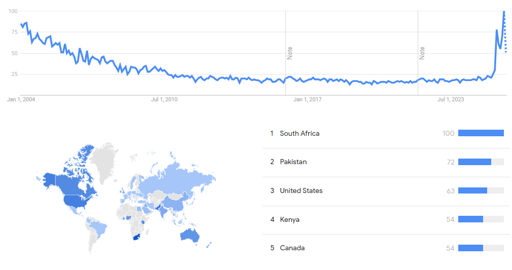
Task: Select South Africa in the ranking list
Action: 300,133
